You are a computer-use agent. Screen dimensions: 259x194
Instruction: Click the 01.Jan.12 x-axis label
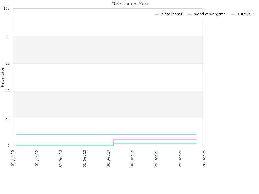(x=37, y=158)
